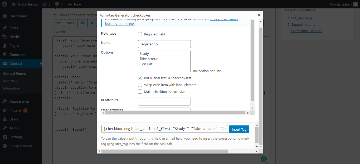
Task: Open the WordPress logo menu
Action: pyautogui.click(x=4, y=4)
